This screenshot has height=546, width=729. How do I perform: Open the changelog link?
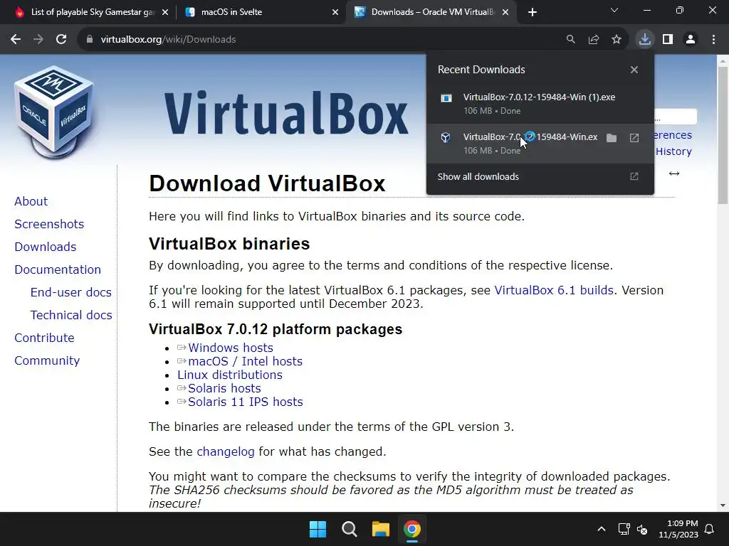pyautogui.click(x=226, y=451)
